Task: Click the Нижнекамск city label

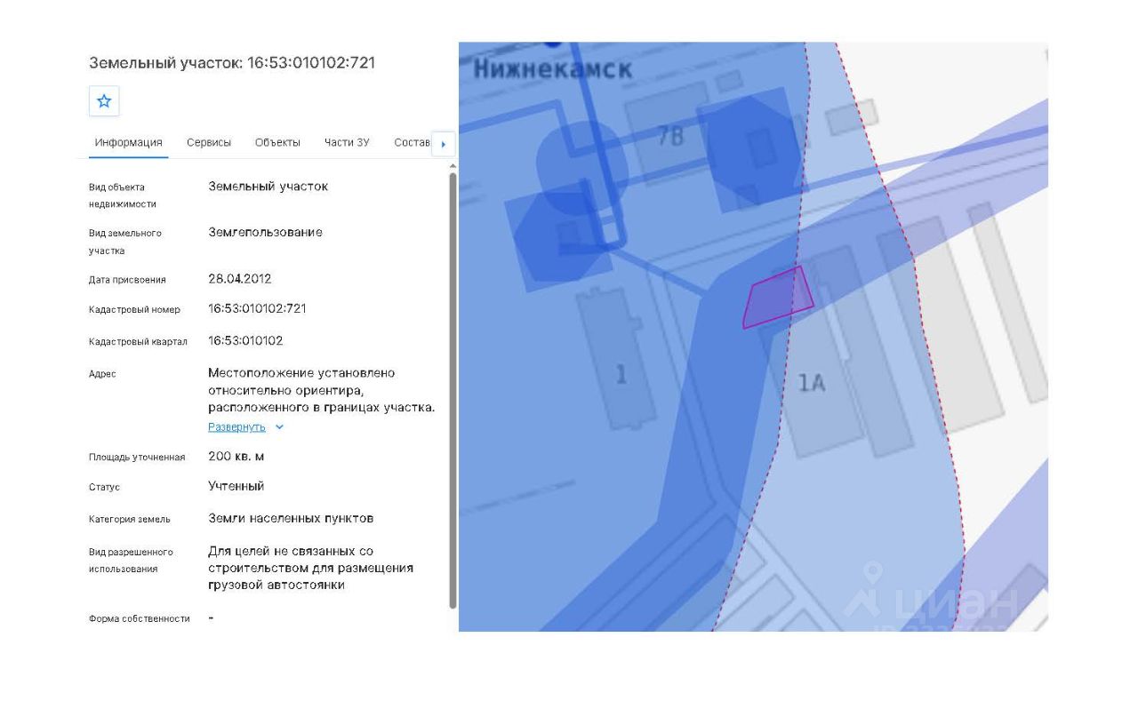Action: 552,68
